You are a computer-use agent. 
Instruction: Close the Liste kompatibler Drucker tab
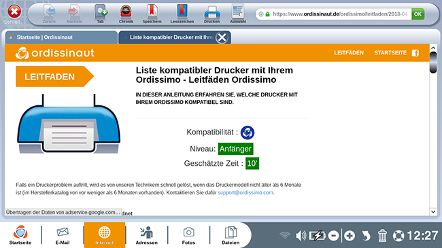pos(222,37)
